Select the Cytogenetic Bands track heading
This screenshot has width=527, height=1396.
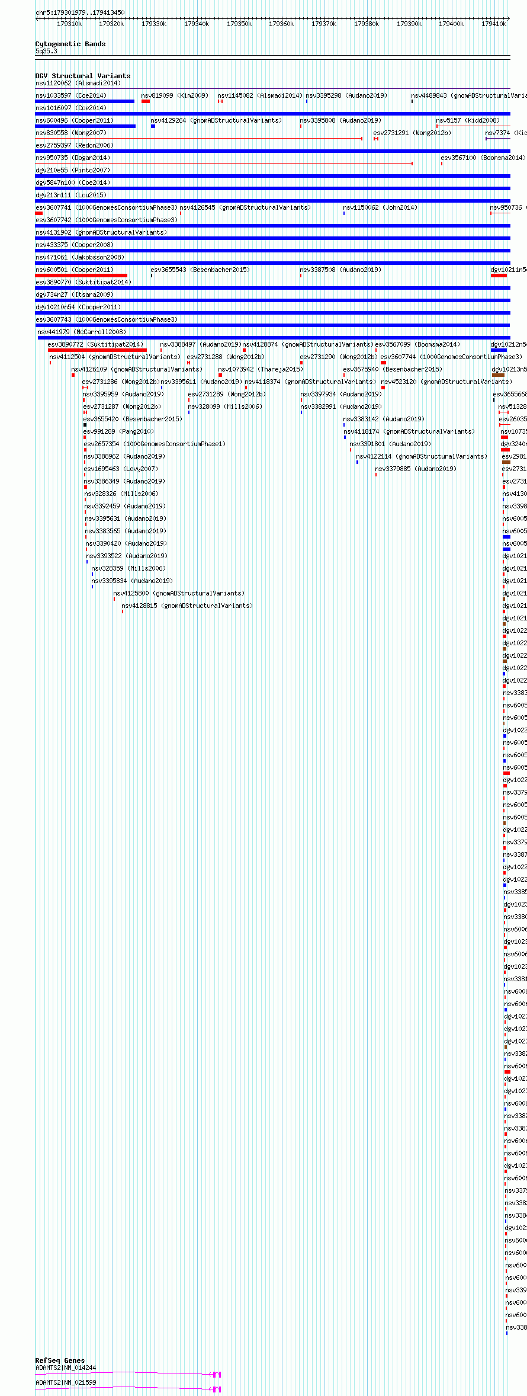[70, 44]
